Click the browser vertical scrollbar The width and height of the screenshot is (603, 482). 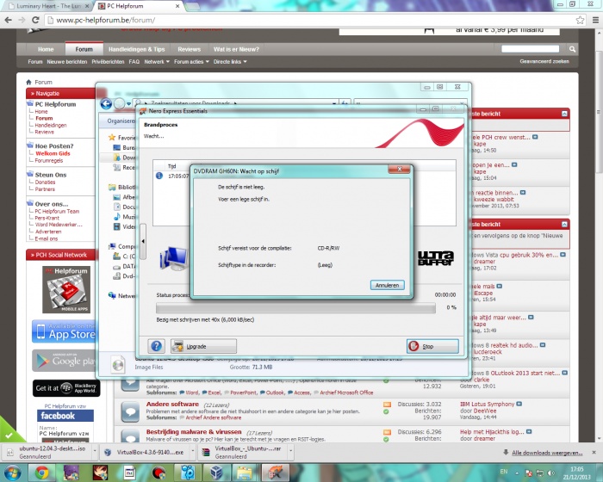(x=599, y=112)
